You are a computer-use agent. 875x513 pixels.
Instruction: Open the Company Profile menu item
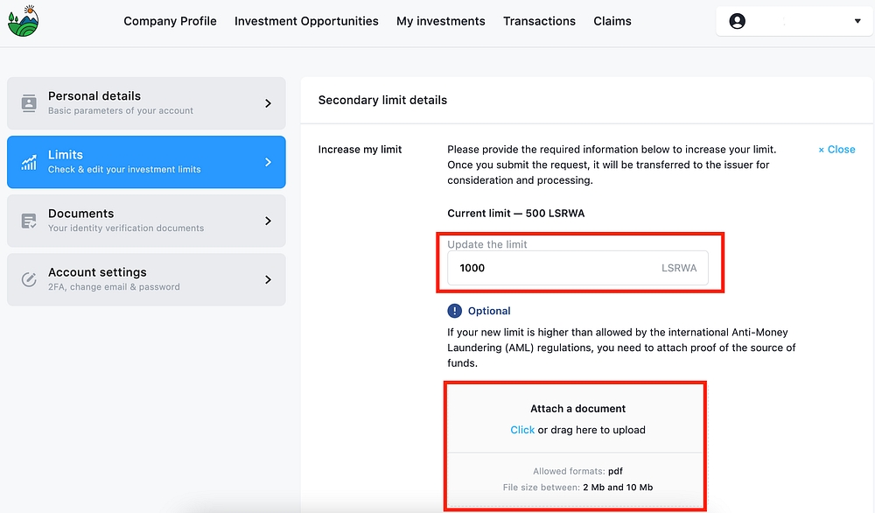(170, 21)
